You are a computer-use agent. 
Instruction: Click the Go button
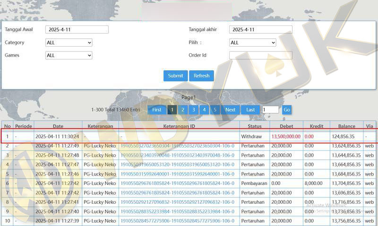click(287, 110)
